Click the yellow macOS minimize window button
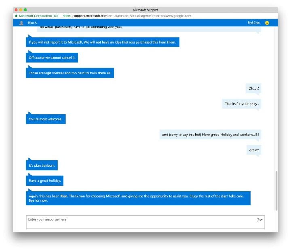This screenshot has width=291, height=251. [x=21, y=10]
